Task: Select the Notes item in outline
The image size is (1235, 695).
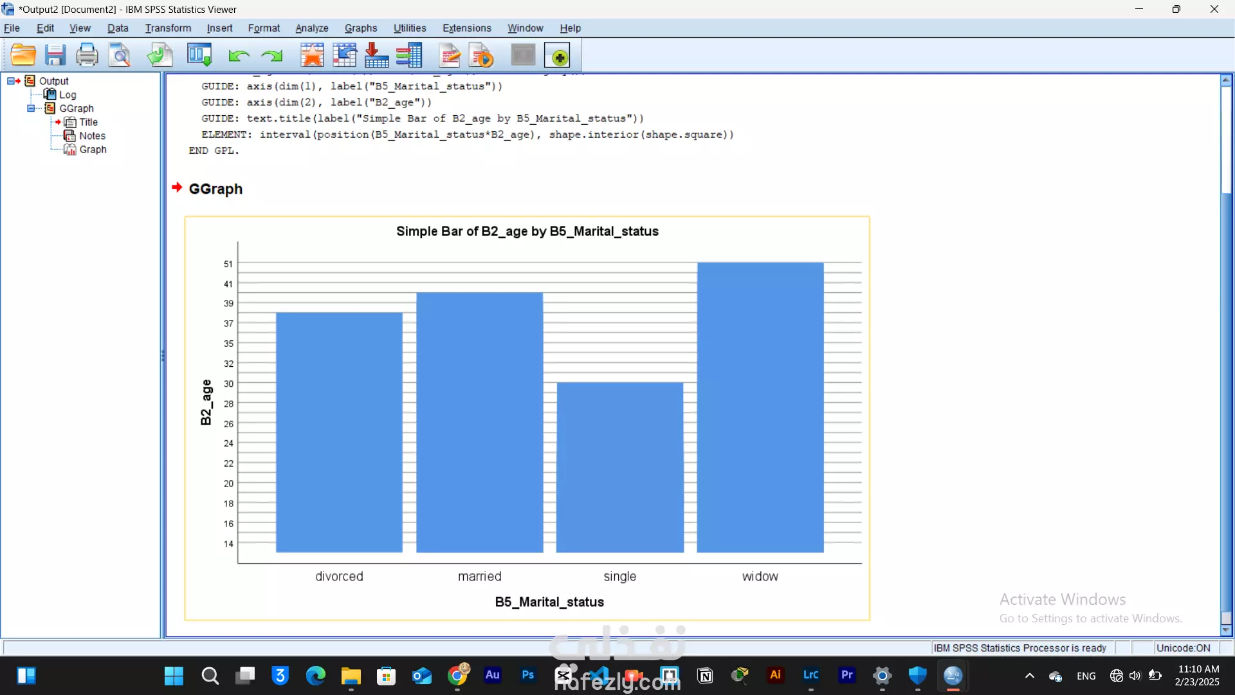Action: pos(92,136)
